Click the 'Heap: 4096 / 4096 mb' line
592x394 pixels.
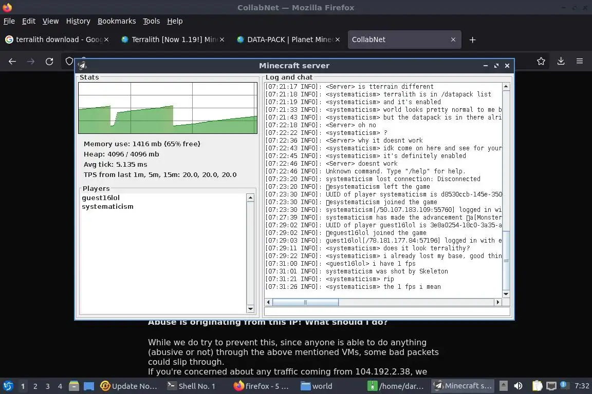pyautogui.click(x=121, y=154)
